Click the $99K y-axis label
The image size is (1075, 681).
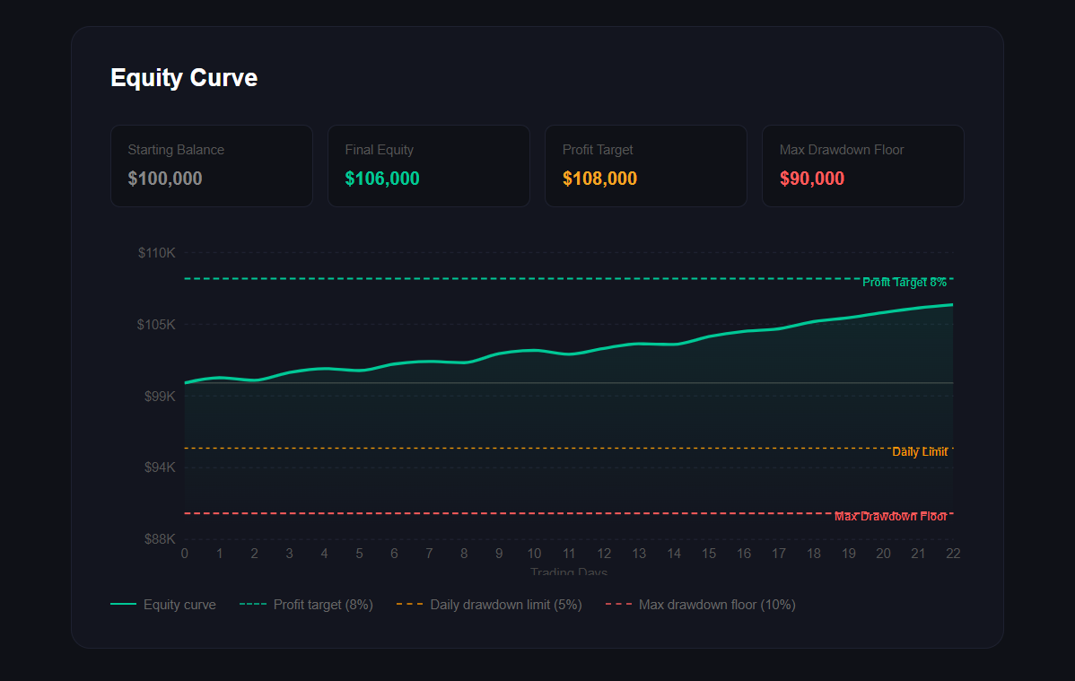pyautogui.click(x=160, y=397)
